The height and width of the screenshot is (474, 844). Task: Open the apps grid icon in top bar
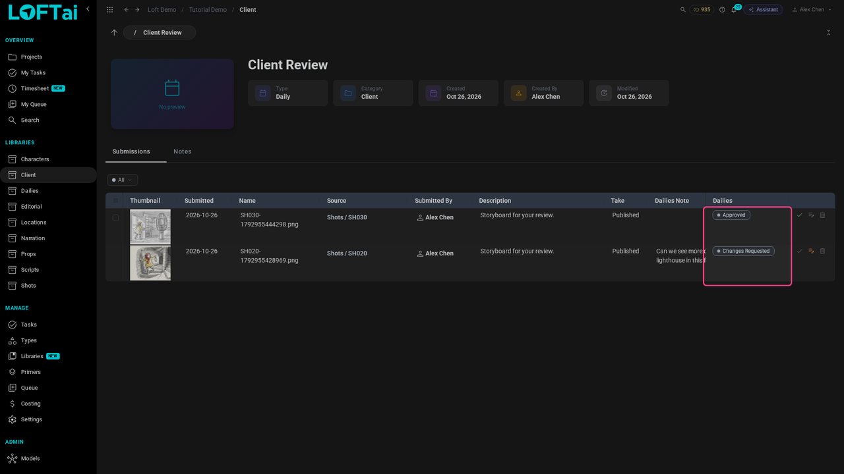coord(109,10)
